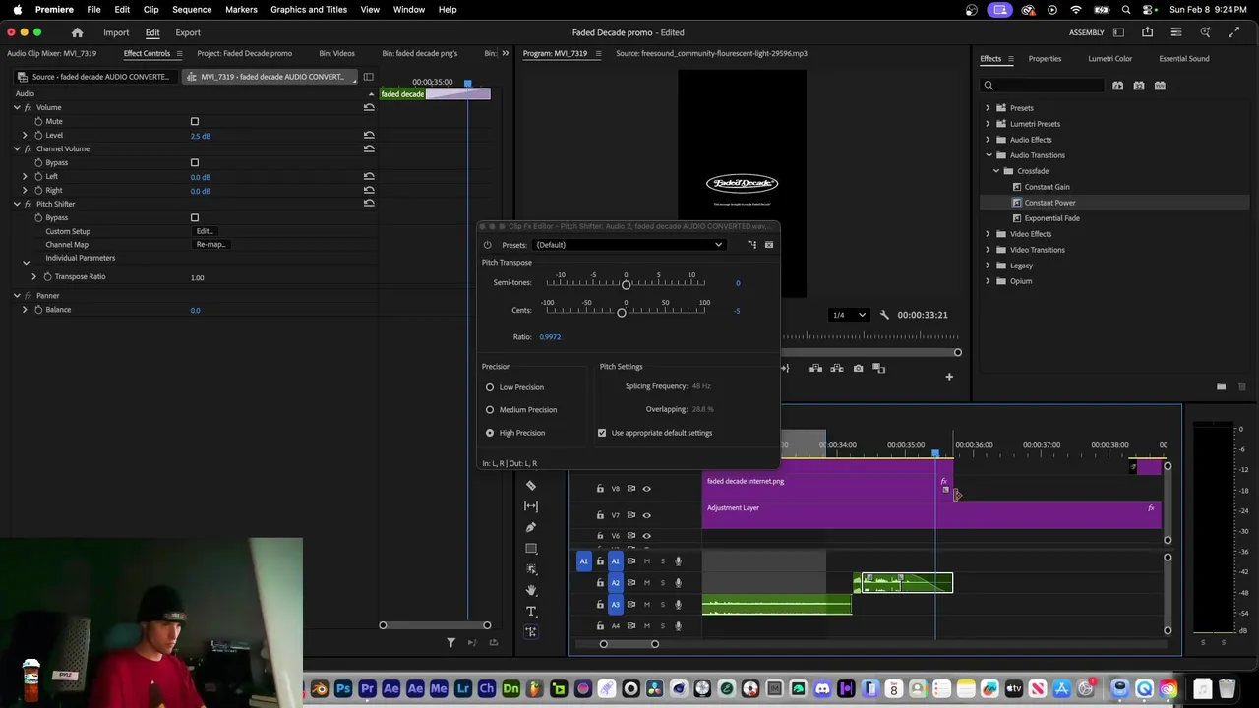Reset the Volume effect
Image resolution: width=1259 pixels, height=708 pixels.
point(369,107)
